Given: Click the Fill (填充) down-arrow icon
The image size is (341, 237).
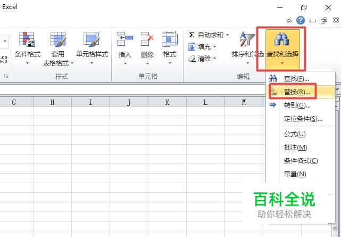Looking at the screenshot, I should click(x=192, y=47).
